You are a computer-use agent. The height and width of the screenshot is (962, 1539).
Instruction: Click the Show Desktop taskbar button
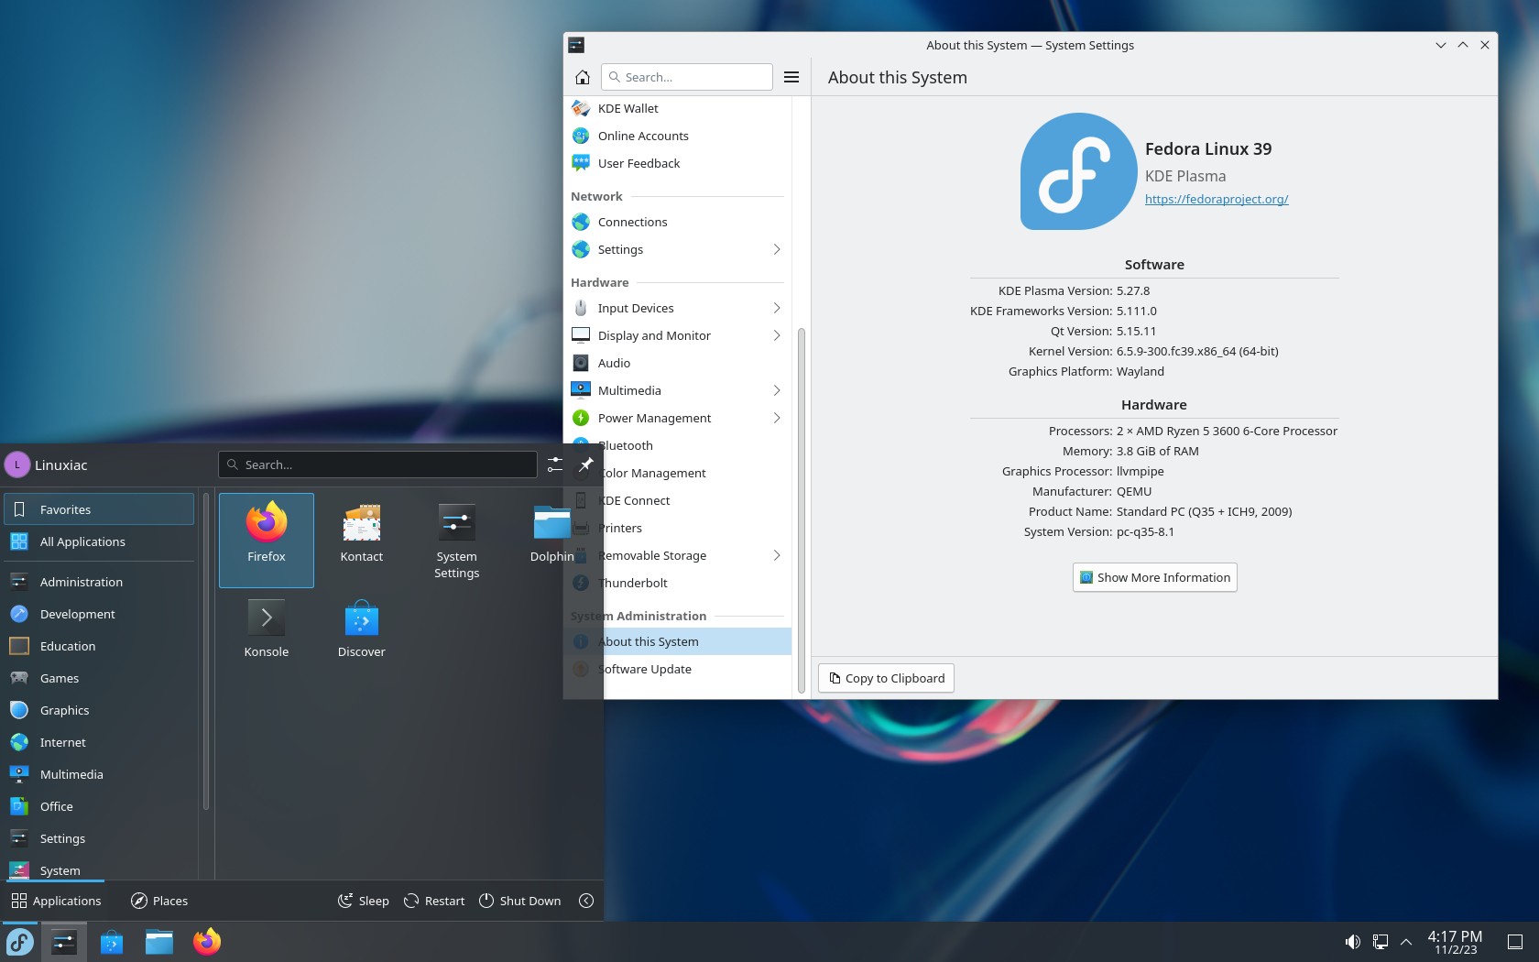coord(1515,942)
